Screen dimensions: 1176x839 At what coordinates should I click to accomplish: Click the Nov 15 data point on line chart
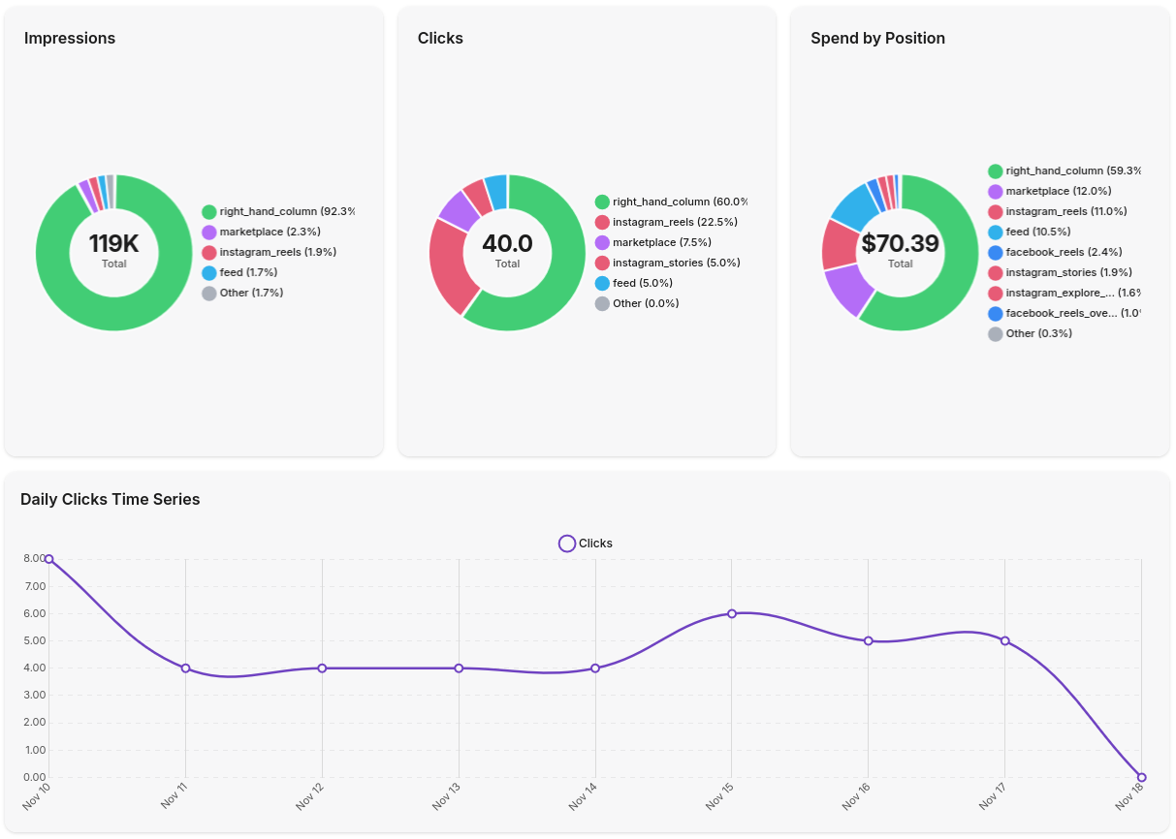730,612
